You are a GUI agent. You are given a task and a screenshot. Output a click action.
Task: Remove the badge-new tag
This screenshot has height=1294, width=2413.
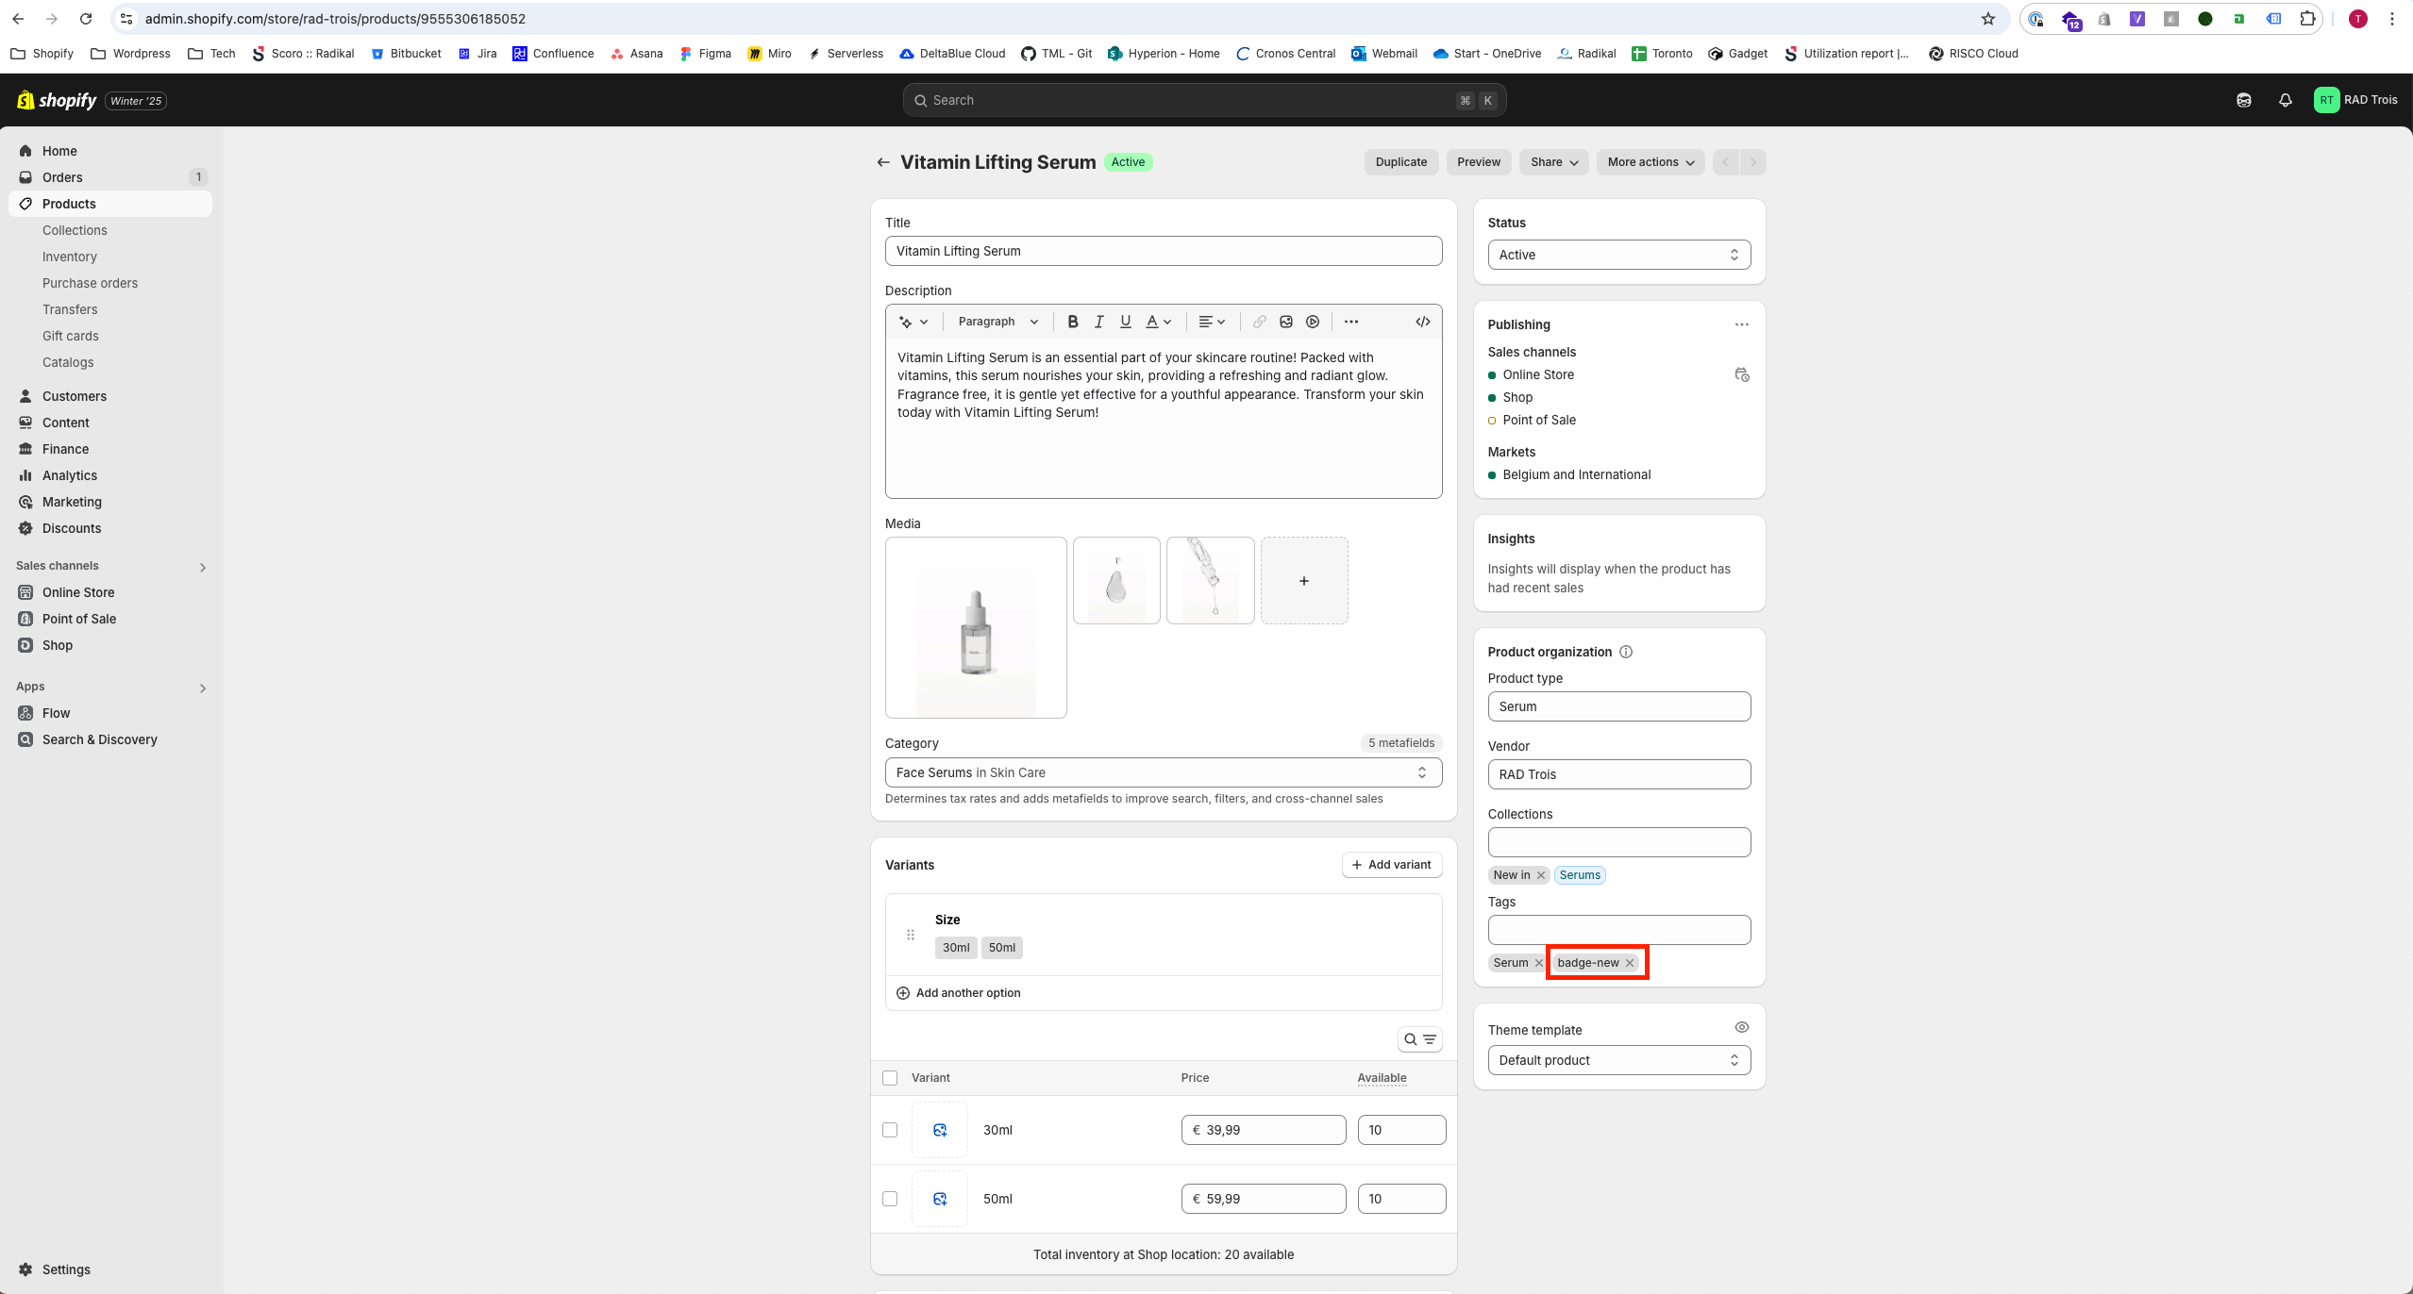(1629, 963)
